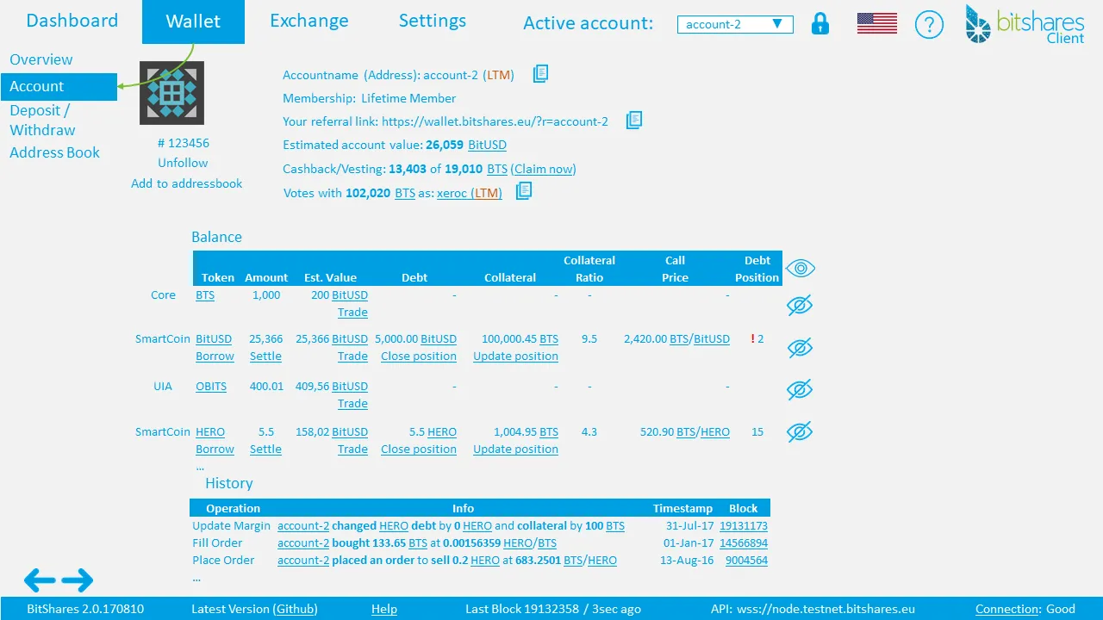Click the BitShares Client logo

click(x=1025, y=24)
